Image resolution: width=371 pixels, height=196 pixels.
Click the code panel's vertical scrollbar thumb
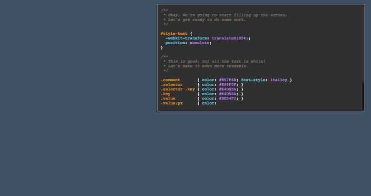tap(363, 96)
